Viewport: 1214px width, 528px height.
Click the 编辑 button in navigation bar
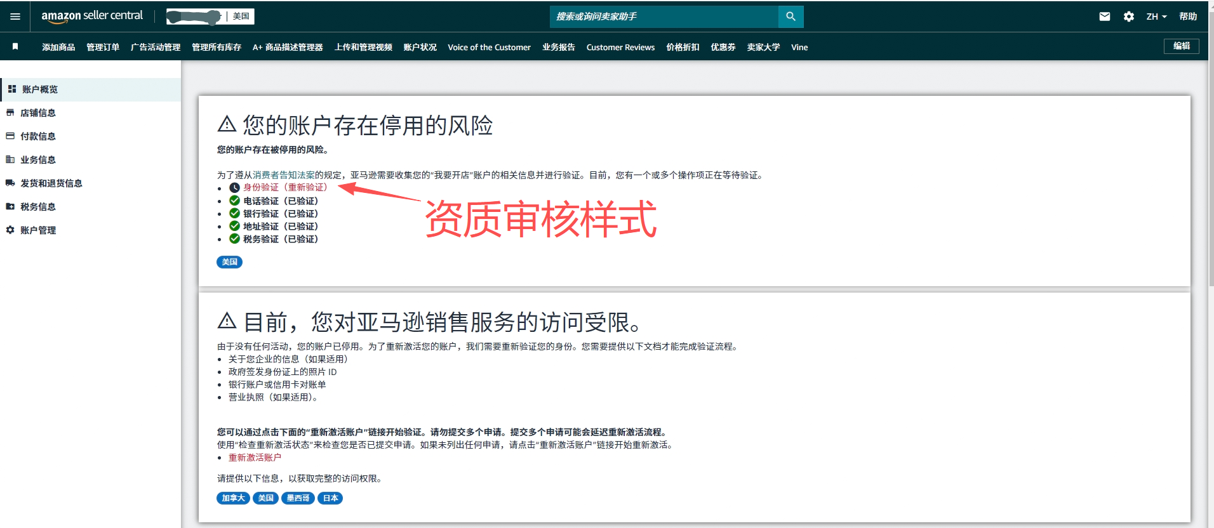pos(1181,46)
